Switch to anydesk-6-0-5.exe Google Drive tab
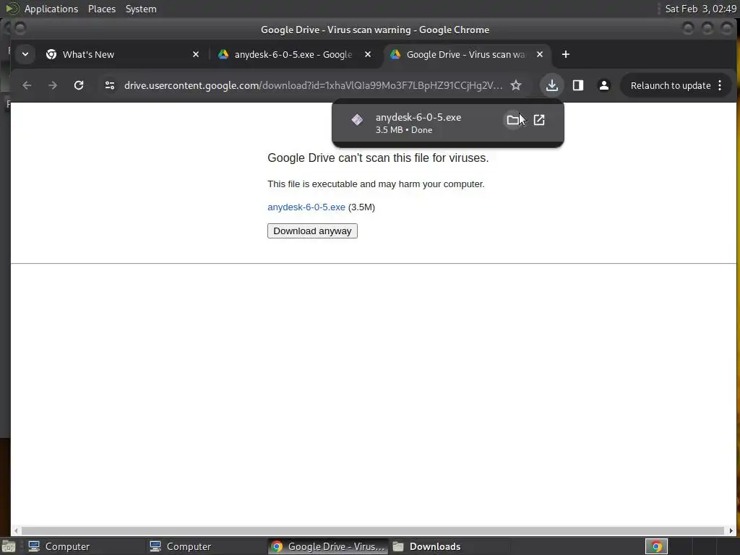This screenshot has height=555, width=740. 293,55
